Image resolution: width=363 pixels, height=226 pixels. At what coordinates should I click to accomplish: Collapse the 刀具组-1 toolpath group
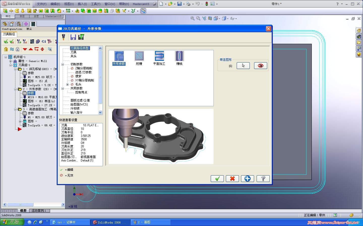pyautogui.click(x=10, y=65)
